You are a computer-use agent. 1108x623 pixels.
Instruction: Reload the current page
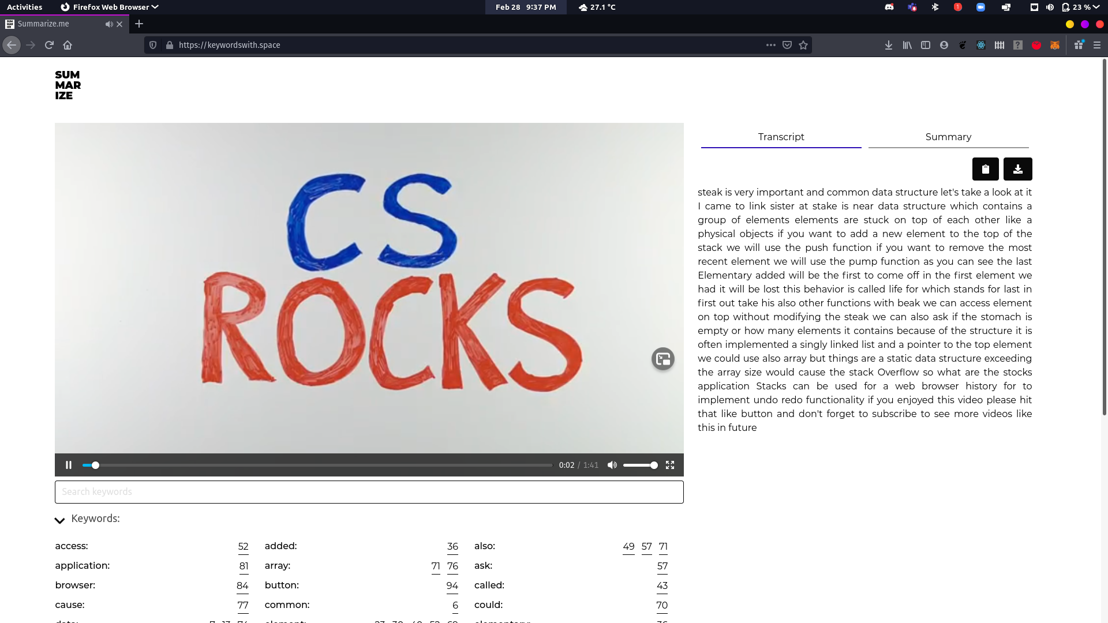[x=49, y=45]
